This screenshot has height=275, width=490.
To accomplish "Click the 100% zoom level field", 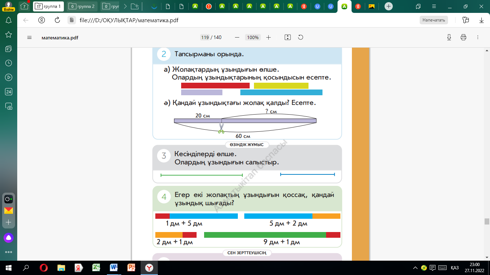I will coord(253,37).
